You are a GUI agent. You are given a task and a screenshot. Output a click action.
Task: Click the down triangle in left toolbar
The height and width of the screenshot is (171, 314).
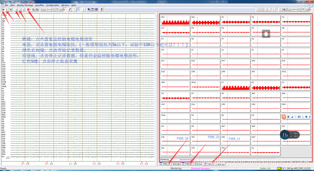pos(57,9)
